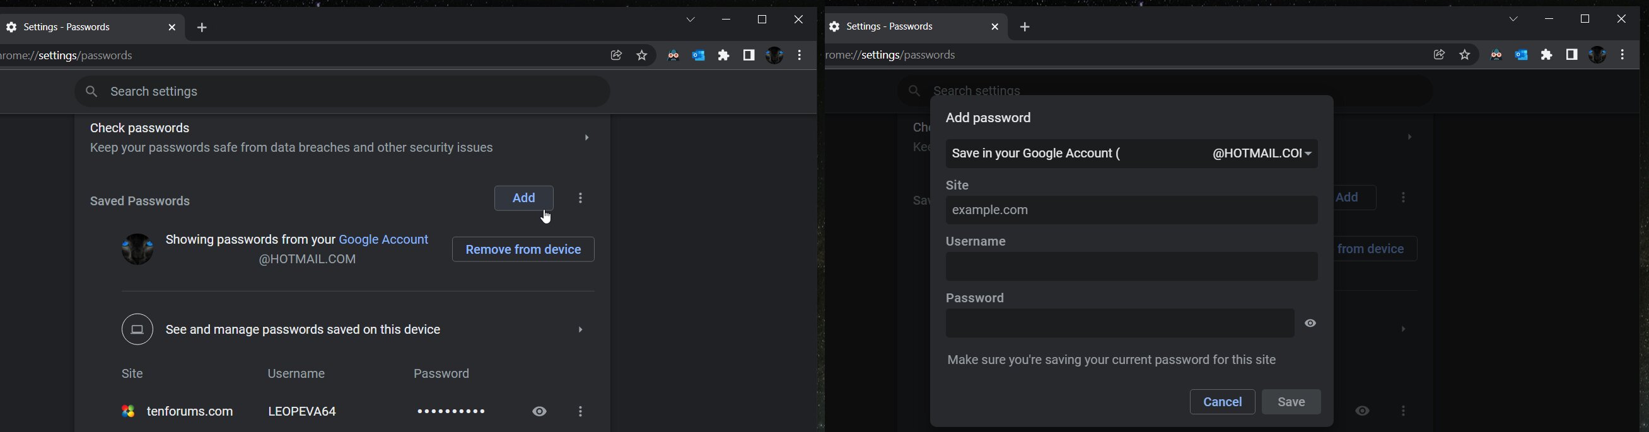Show the tenforums.com password with the eye icon

pos(540,412)
